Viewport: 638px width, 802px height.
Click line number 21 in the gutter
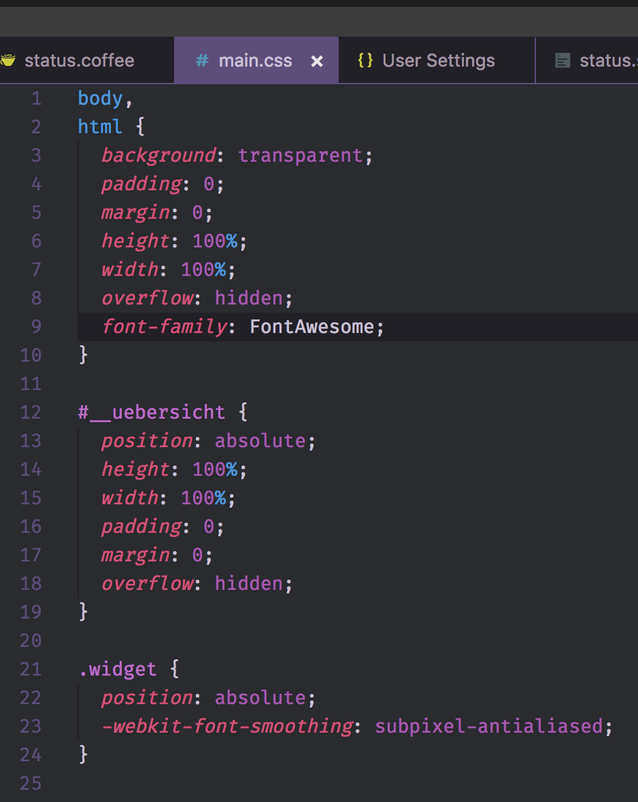31,669
